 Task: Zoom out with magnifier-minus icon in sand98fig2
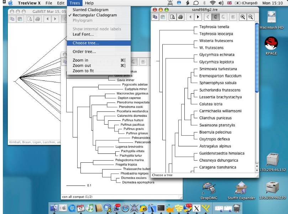point(251,17)
